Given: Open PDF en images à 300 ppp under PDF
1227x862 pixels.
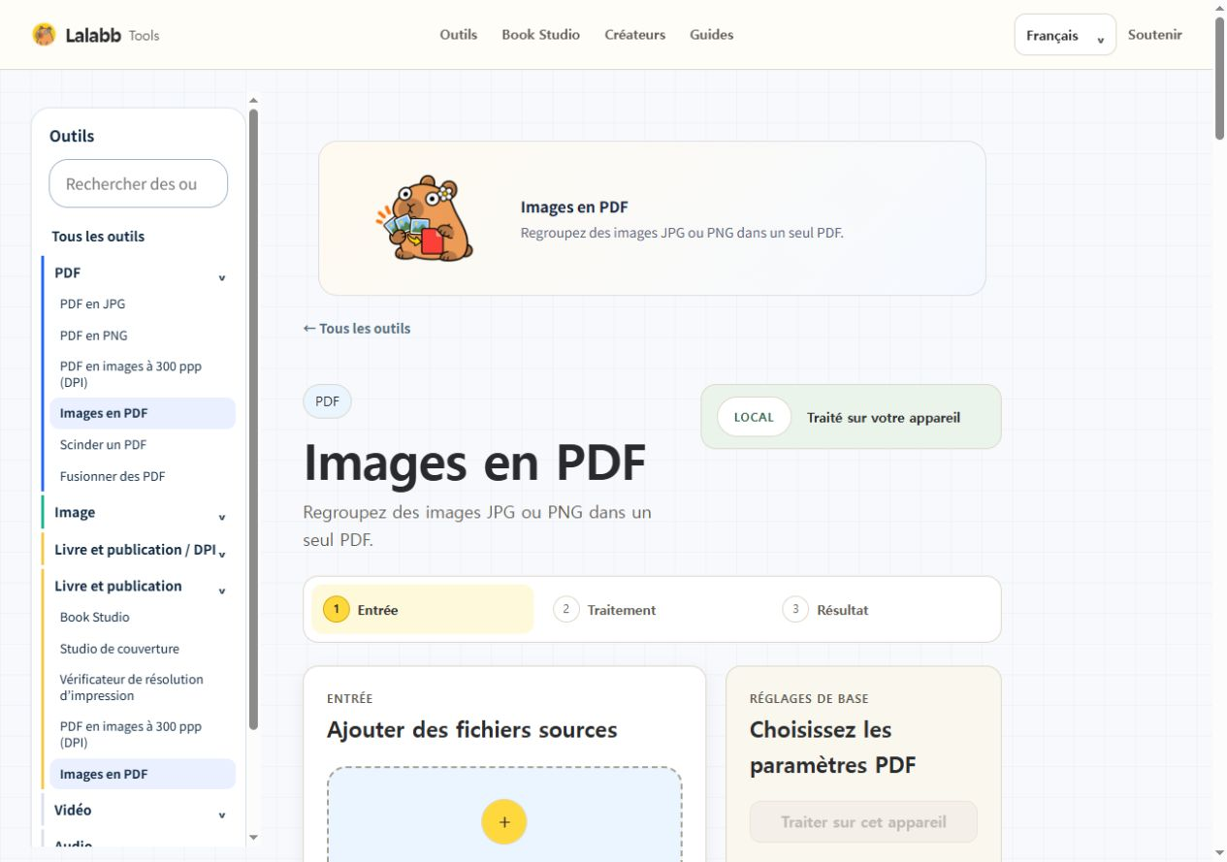Looking at the screenshot, I should 143,374.
